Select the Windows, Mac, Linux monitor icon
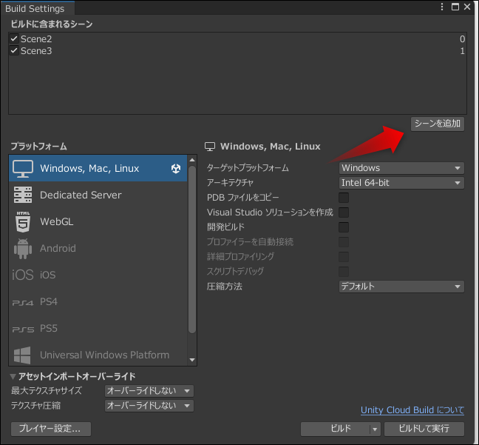The height and width of the screenshot is (445, 479). click(x=23, y=168)
